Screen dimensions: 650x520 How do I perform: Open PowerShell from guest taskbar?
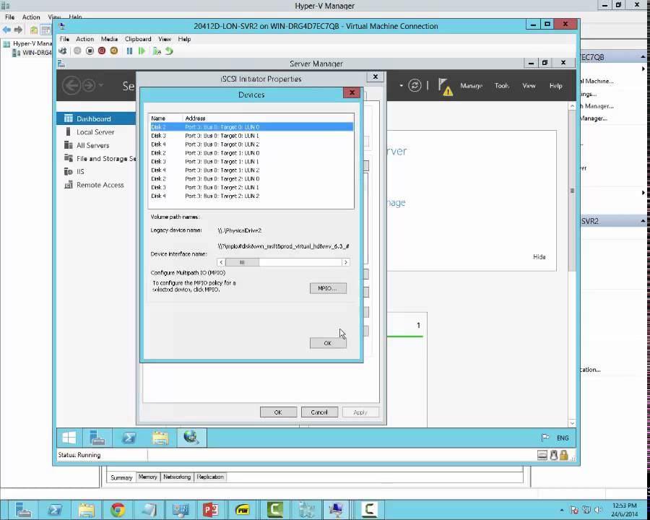[129, 438]
